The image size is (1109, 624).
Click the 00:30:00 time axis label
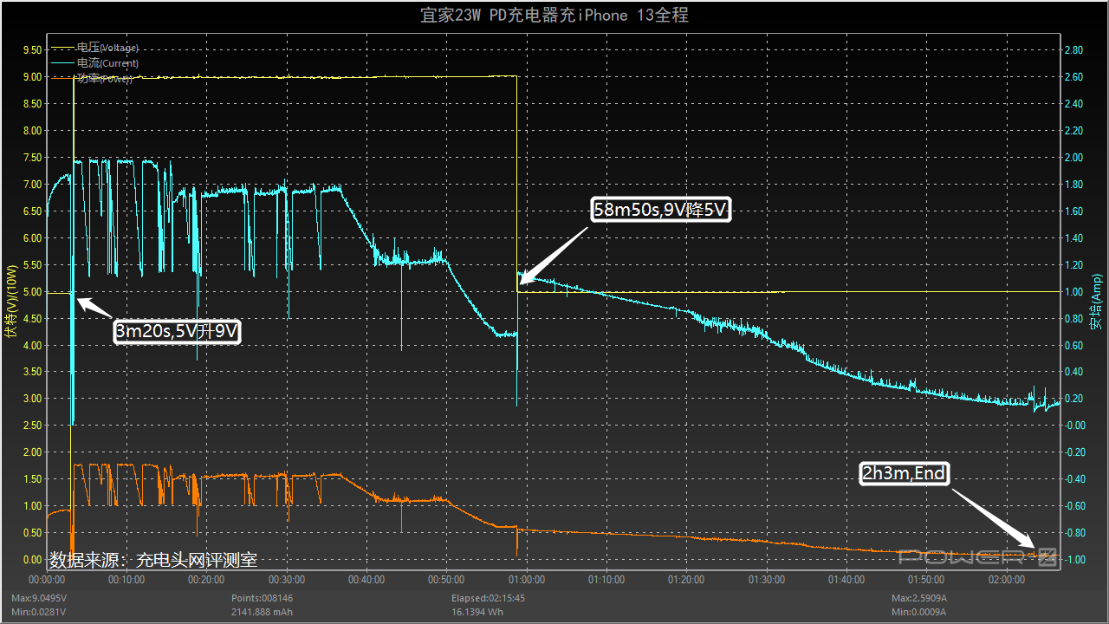(x=287, y=579)
